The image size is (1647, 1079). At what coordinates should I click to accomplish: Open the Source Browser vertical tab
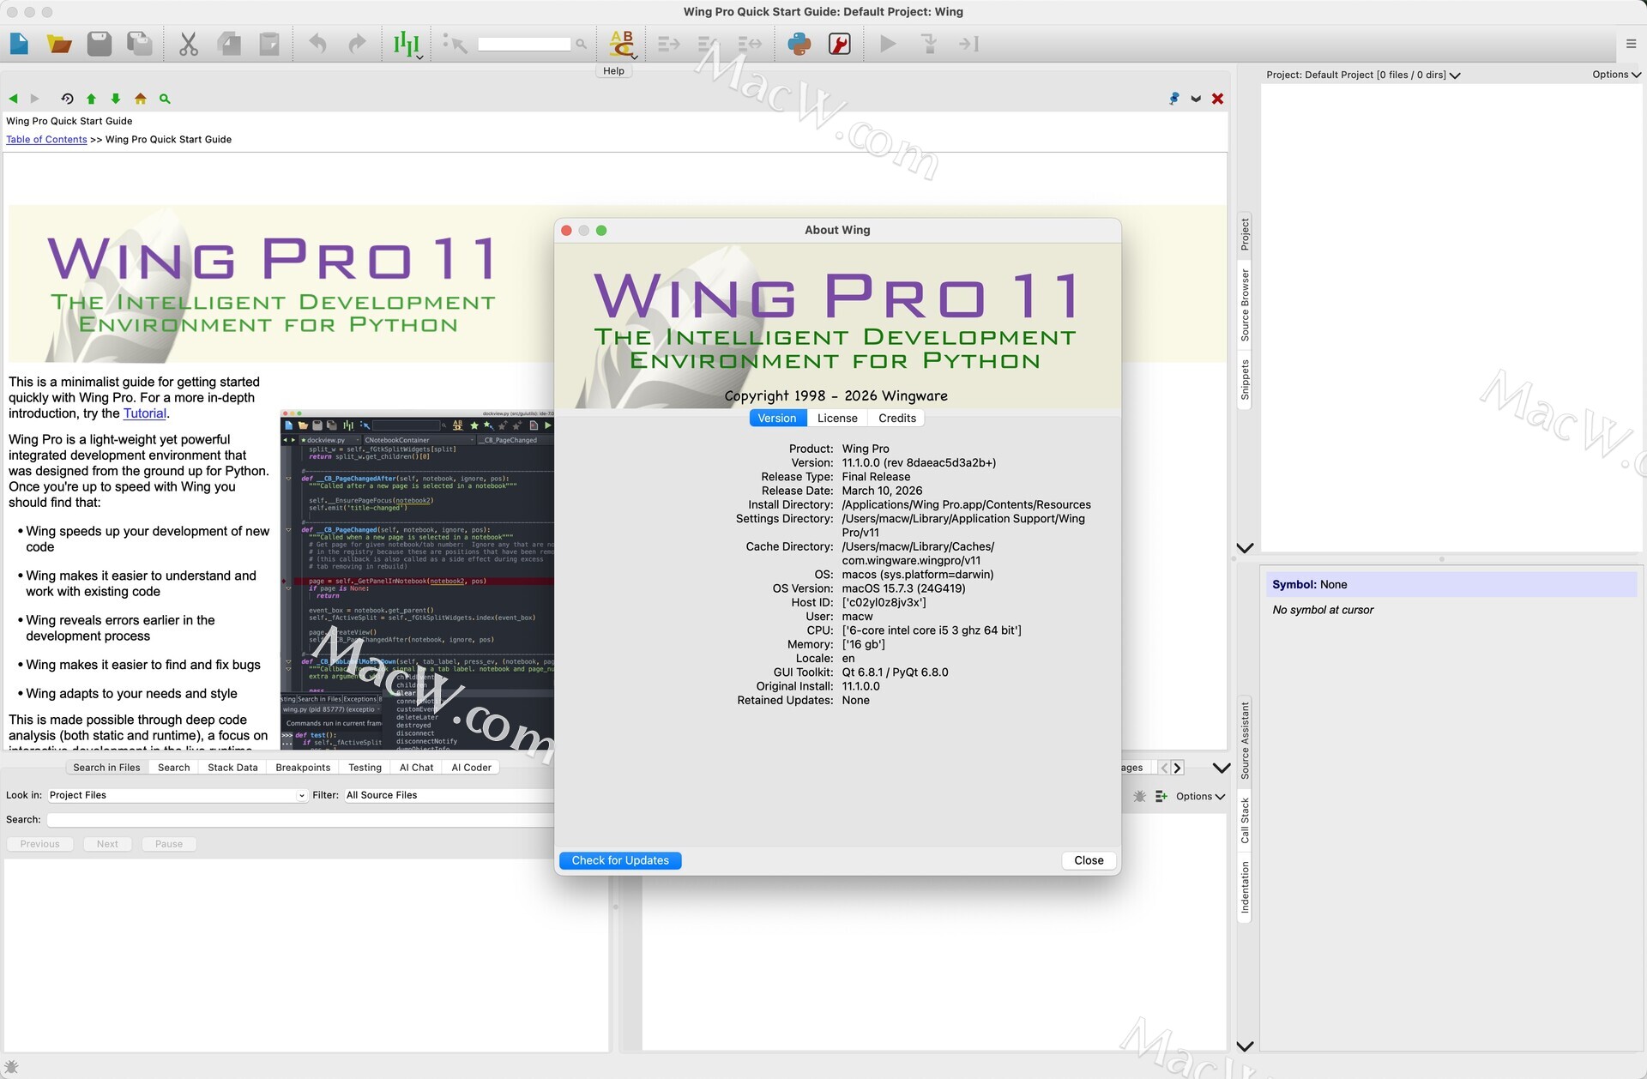1245,305
